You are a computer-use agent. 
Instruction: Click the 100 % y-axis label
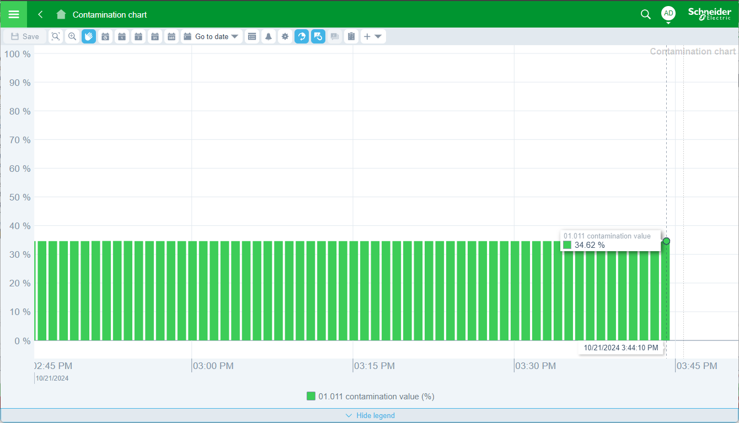pyautogui.click(x=18, y=53)
